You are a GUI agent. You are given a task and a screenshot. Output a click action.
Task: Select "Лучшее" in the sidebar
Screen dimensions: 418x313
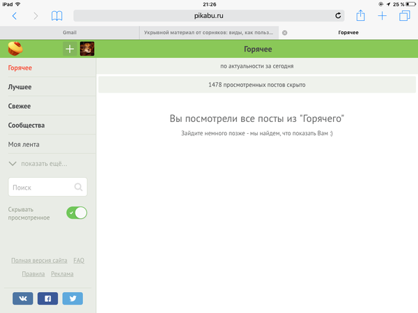coord(20,87)
